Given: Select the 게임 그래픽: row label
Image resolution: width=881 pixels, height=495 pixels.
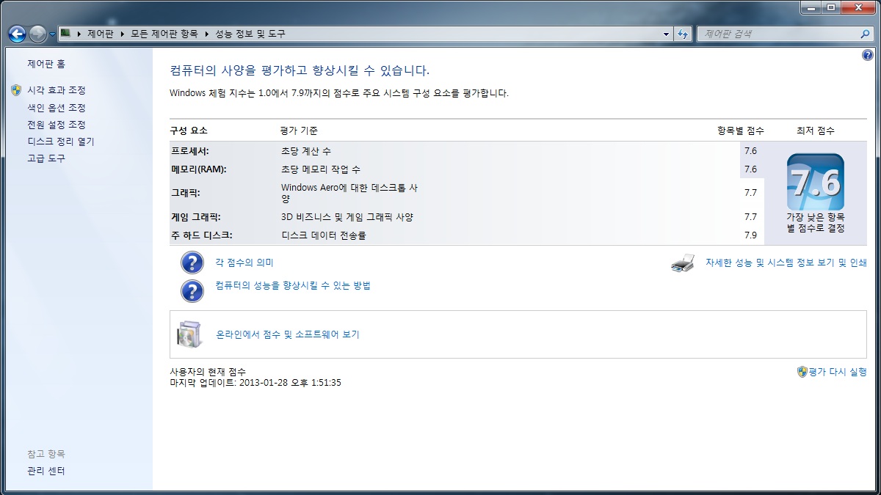Looking at the screenshot, I should click(195, 217).
